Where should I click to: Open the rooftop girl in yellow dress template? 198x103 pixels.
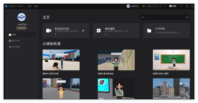[61, 89]
